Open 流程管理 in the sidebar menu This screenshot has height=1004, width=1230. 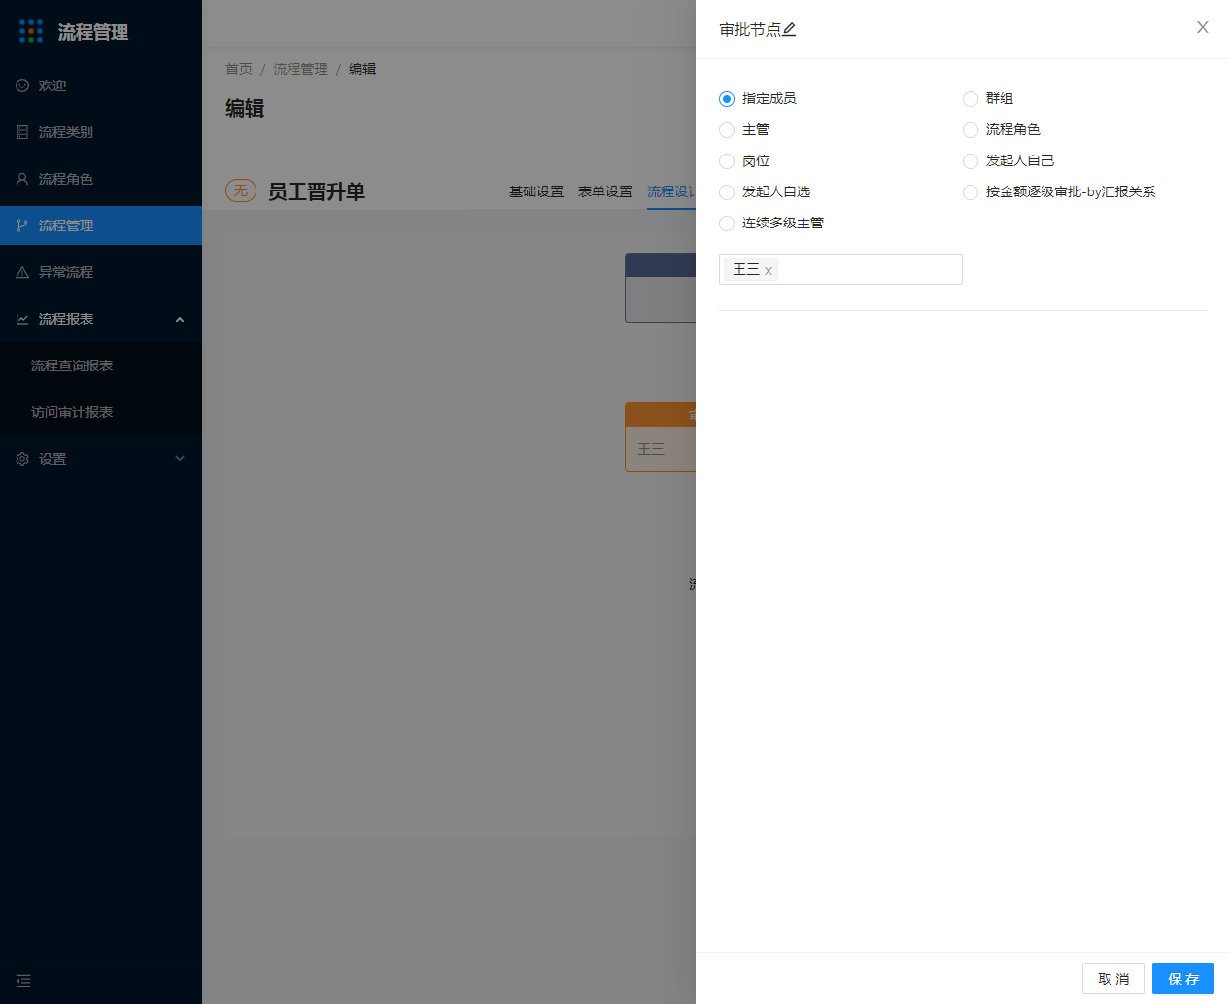click(101, 225)
